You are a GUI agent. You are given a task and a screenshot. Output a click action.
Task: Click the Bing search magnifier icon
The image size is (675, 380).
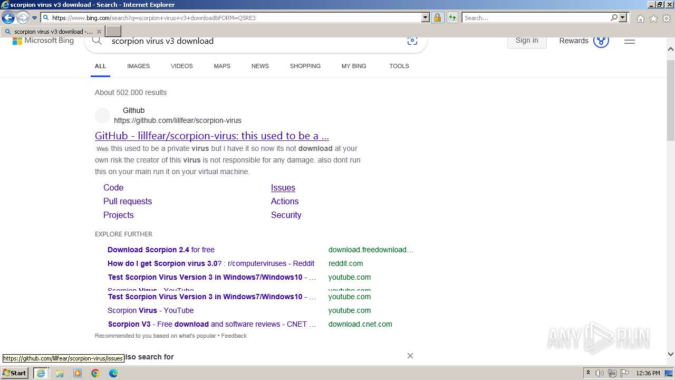97,41
